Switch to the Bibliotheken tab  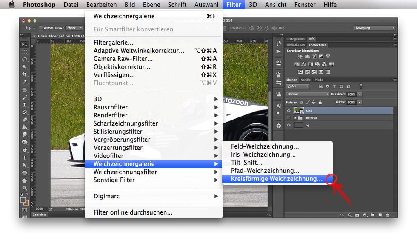(x=295, y=45)
